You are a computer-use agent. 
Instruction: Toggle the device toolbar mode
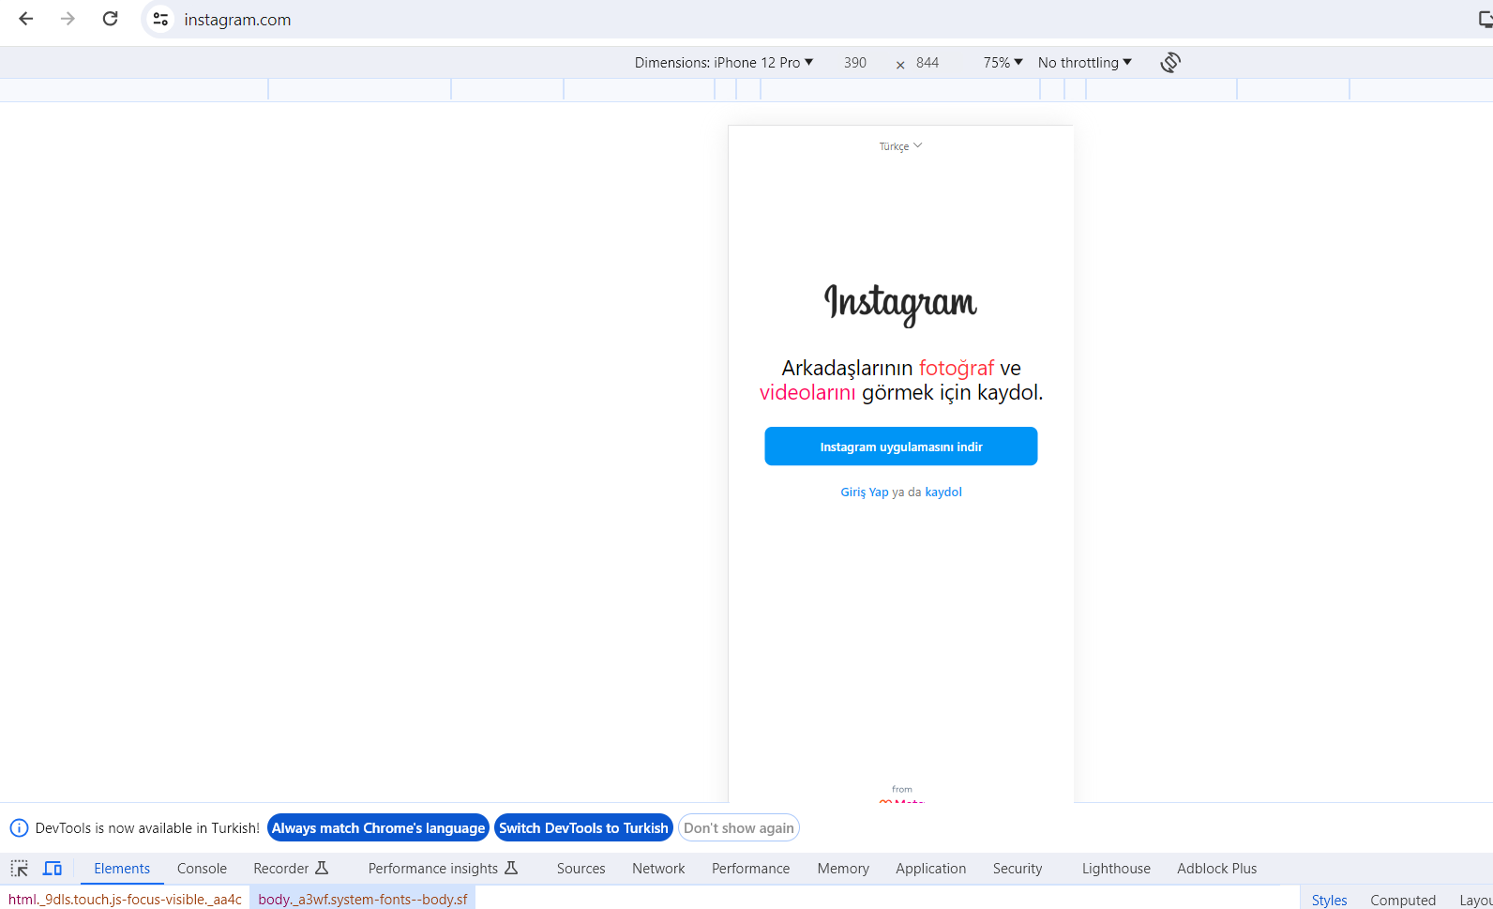[x=53, y=869]
